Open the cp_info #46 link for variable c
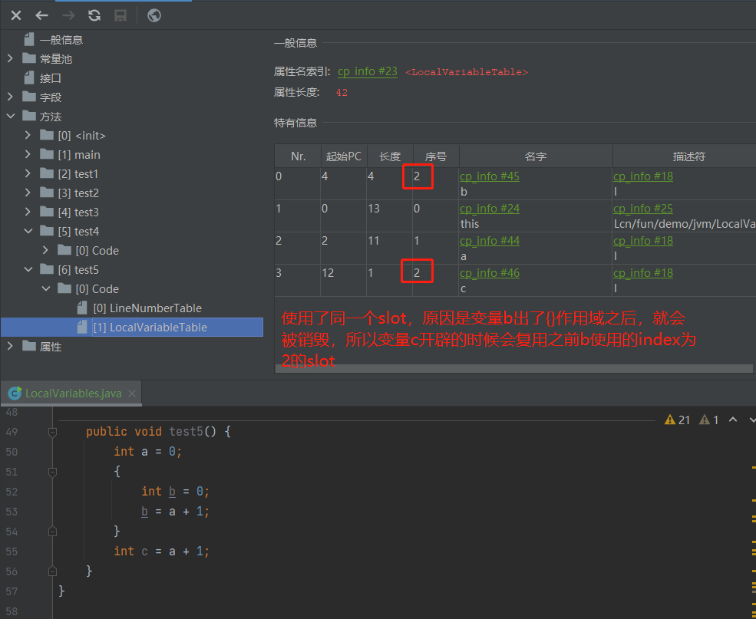Image resolution: width=756 pixels, height=619 pixels. point(490,273)
